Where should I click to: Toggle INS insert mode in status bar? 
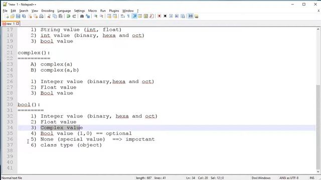click(x=312, y=178)
